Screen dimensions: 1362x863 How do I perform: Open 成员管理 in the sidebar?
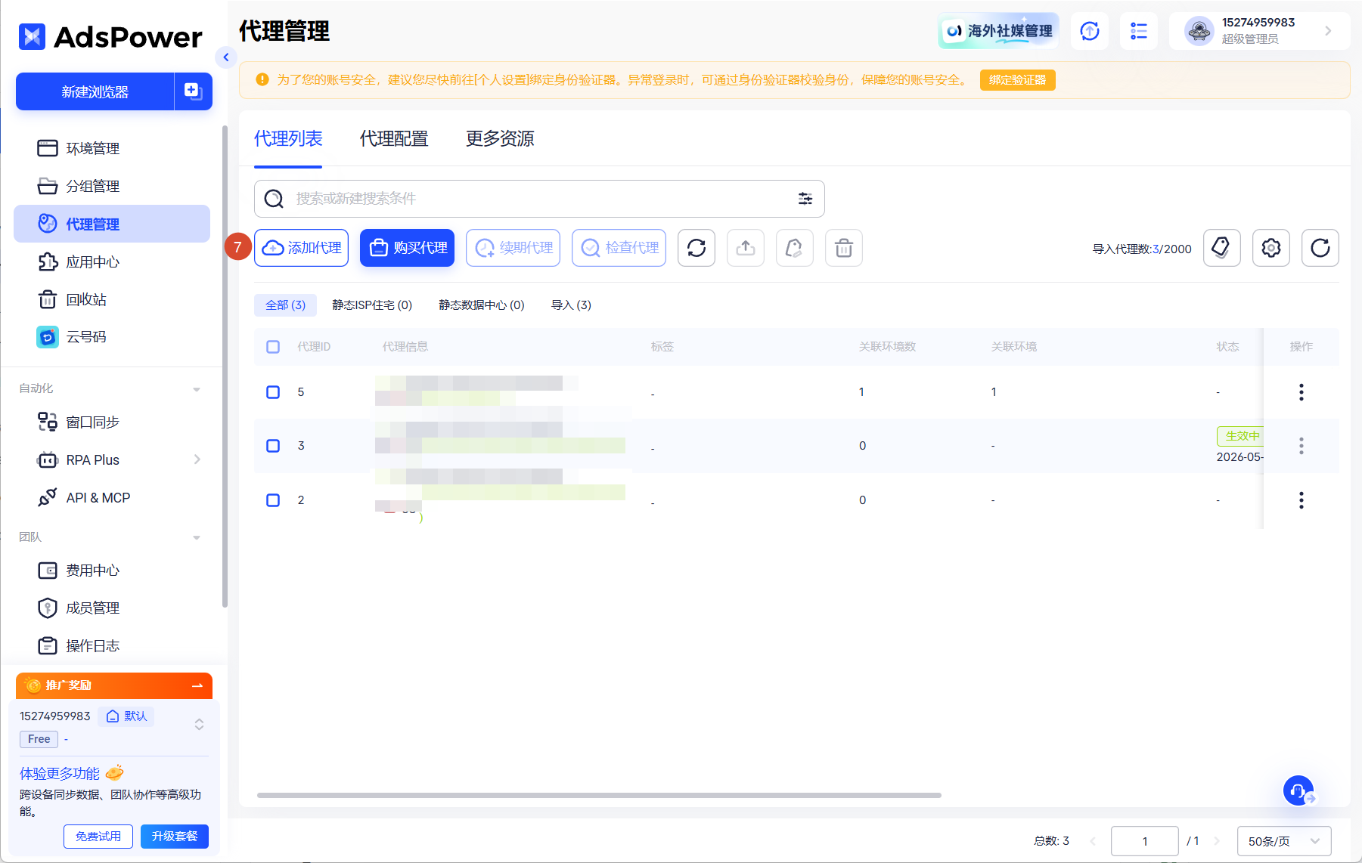(112, 608)
